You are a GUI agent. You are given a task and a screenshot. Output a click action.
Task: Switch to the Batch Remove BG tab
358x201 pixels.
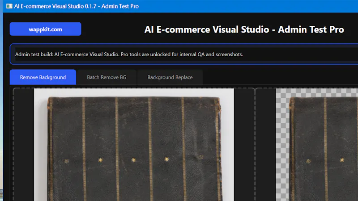point(107,77)
